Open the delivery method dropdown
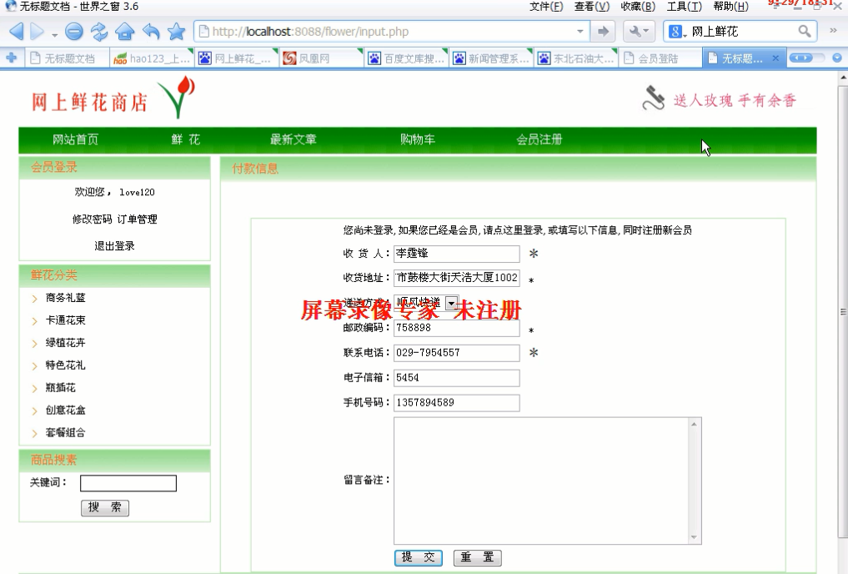The image size is (848, 574). click(451, 303)
